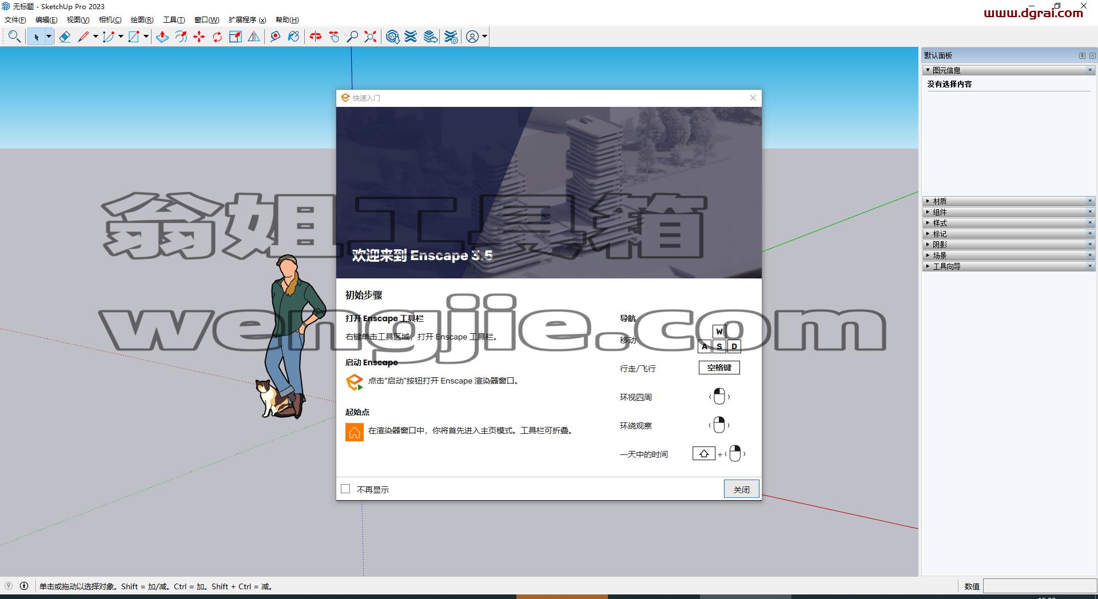This screenshot has width=1098, height=599.
Task: Open the Select tool dropdown arrow
Action: (49, 37)
